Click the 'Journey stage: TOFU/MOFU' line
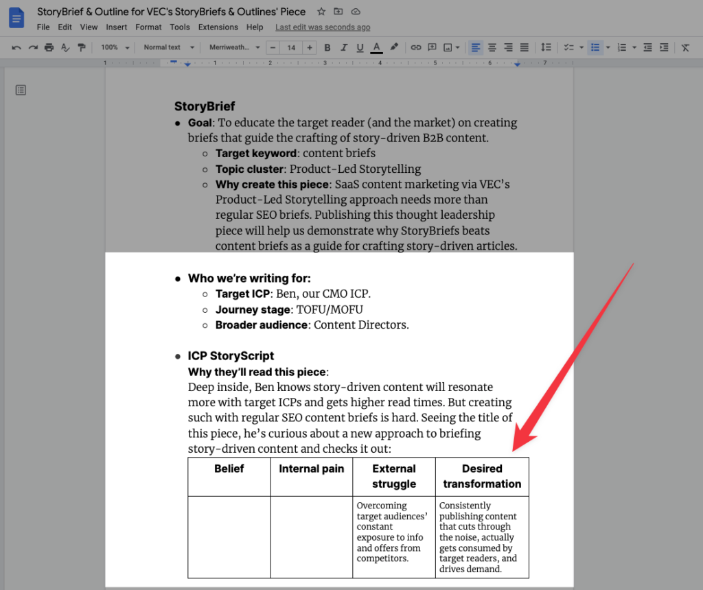This screenshot has height=590, width=703. coord(289,309)
